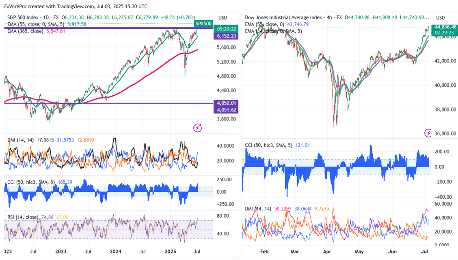Select the EMA (365, close) legend
Screen dimensions: 458x260
26,31
